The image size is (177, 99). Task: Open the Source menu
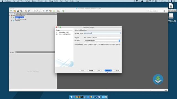(x=34, y=1)
